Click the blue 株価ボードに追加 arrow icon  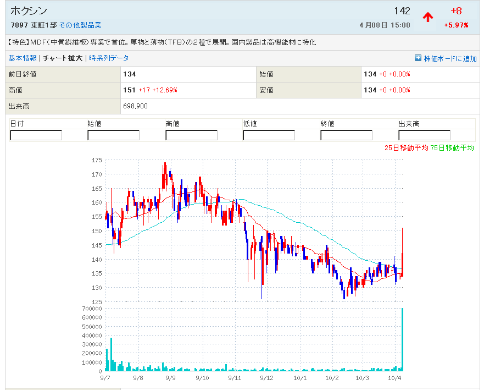click(x=418, y=58)
